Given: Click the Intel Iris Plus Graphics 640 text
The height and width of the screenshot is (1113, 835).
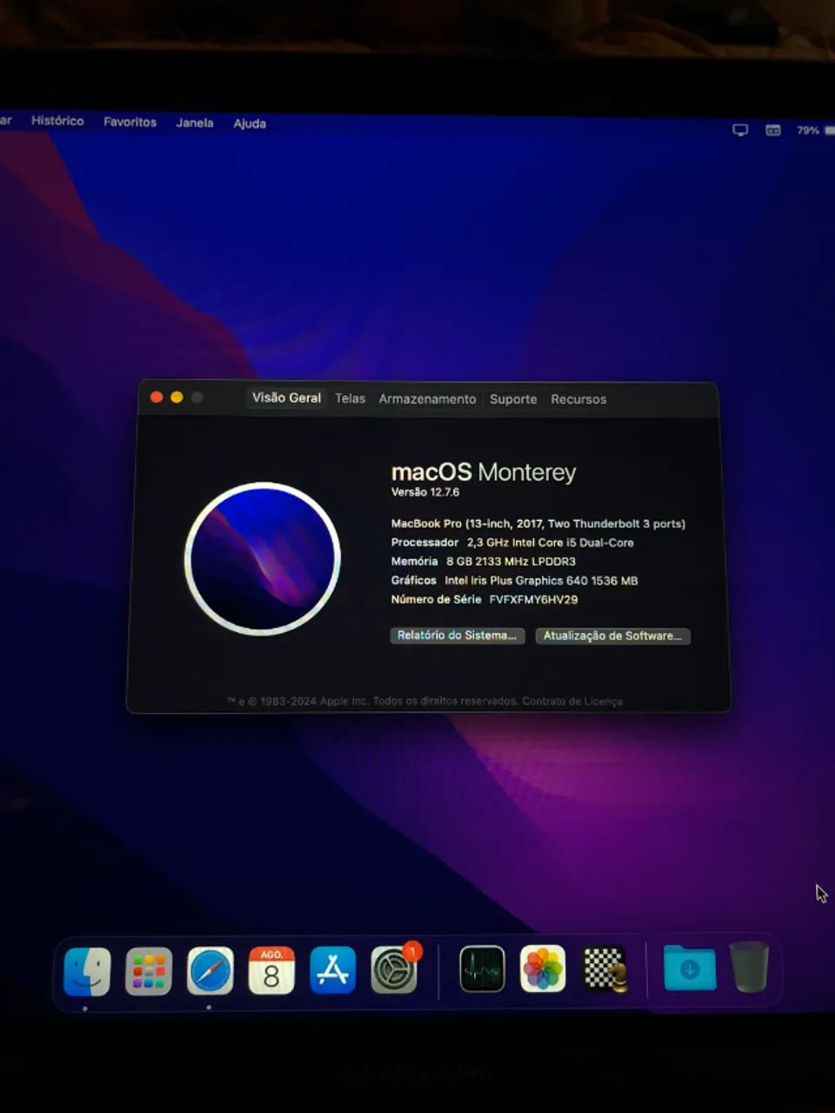Looking at the screenshot, I should [541, 581].
